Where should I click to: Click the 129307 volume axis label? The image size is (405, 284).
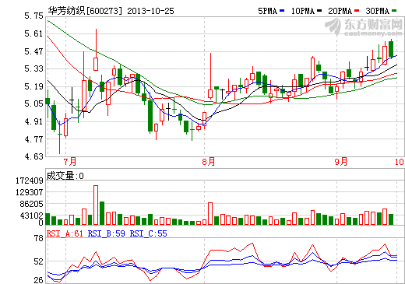click(x=30, y=192)
